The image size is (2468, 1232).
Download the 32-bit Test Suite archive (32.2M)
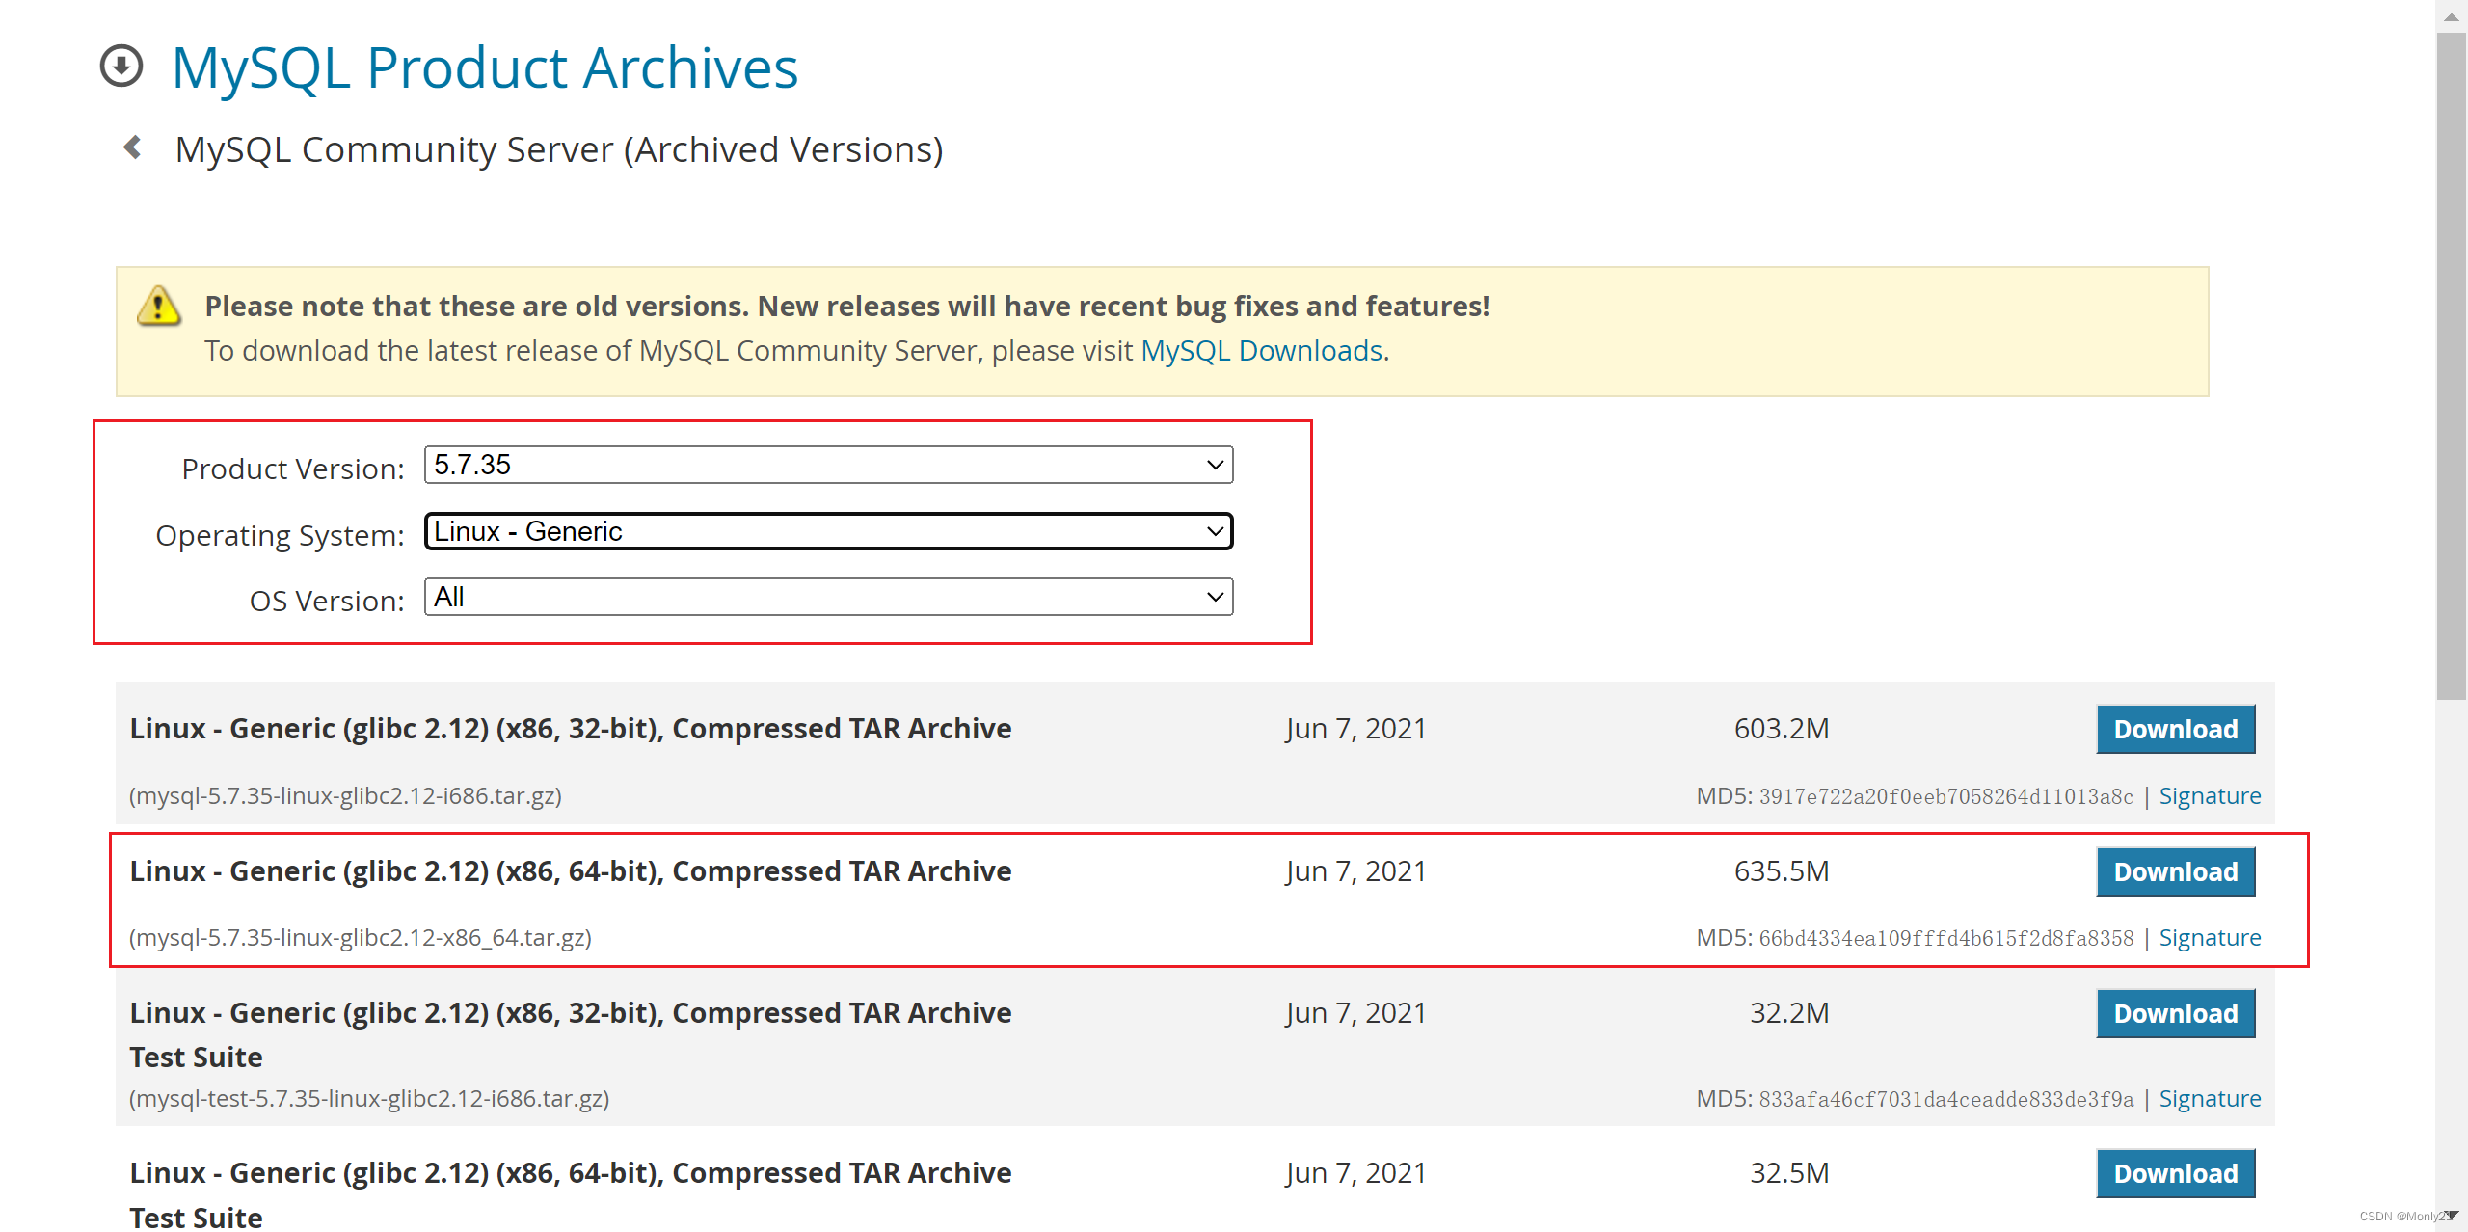tap(2175, 1013)
